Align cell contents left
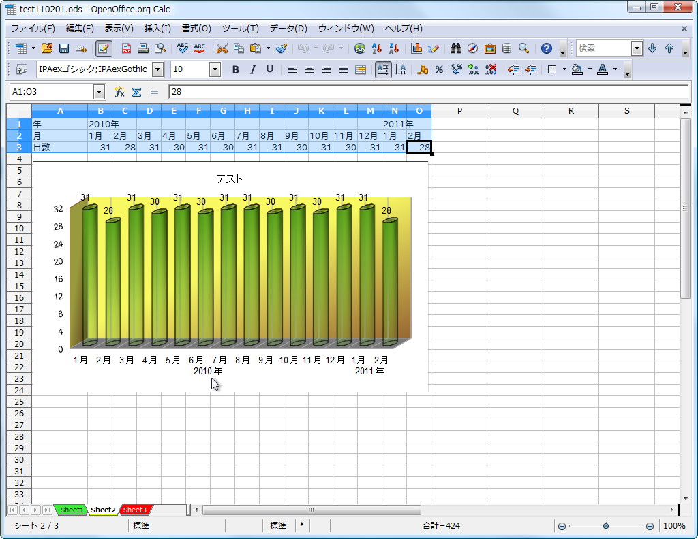 [292, 70]
